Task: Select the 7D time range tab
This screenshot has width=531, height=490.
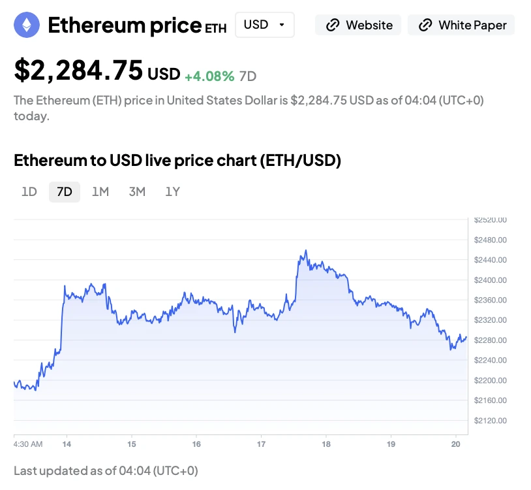Action: coord(65,192)
